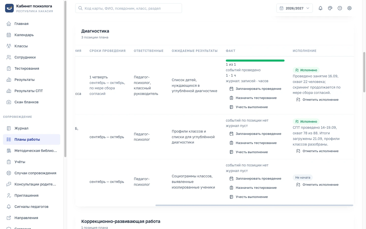Open settings gear icon in header
This screenshot has width=366, height=229.
[x=349, y=8]
